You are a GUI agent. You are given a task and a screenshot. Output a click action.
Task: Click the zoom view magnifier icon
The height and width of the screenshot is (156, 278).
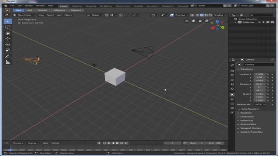point(207,21)
